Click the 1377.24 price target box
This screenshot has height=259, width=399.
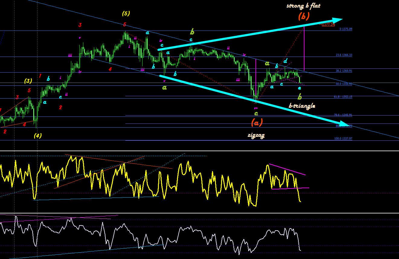click(x=328, y=25)
